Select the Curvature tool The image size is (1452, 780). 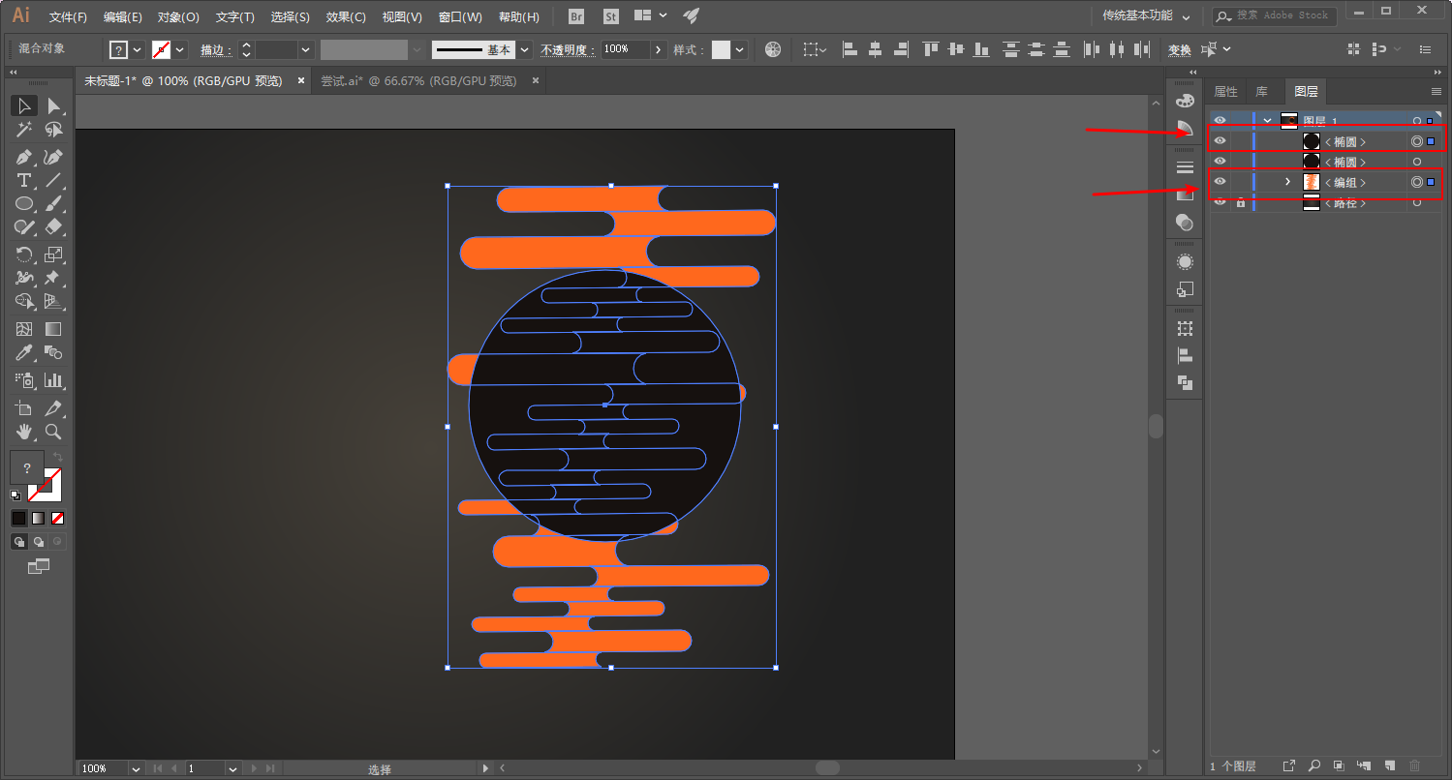(x=53, y=157)
